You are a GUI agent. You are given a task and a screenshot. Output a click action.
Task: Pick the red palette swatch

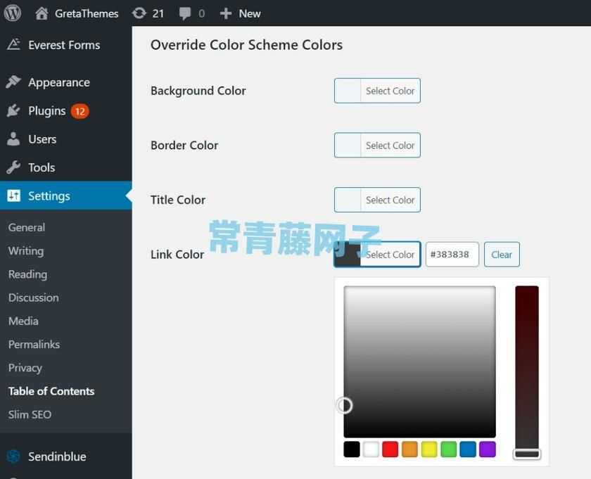tap(390, 449)
